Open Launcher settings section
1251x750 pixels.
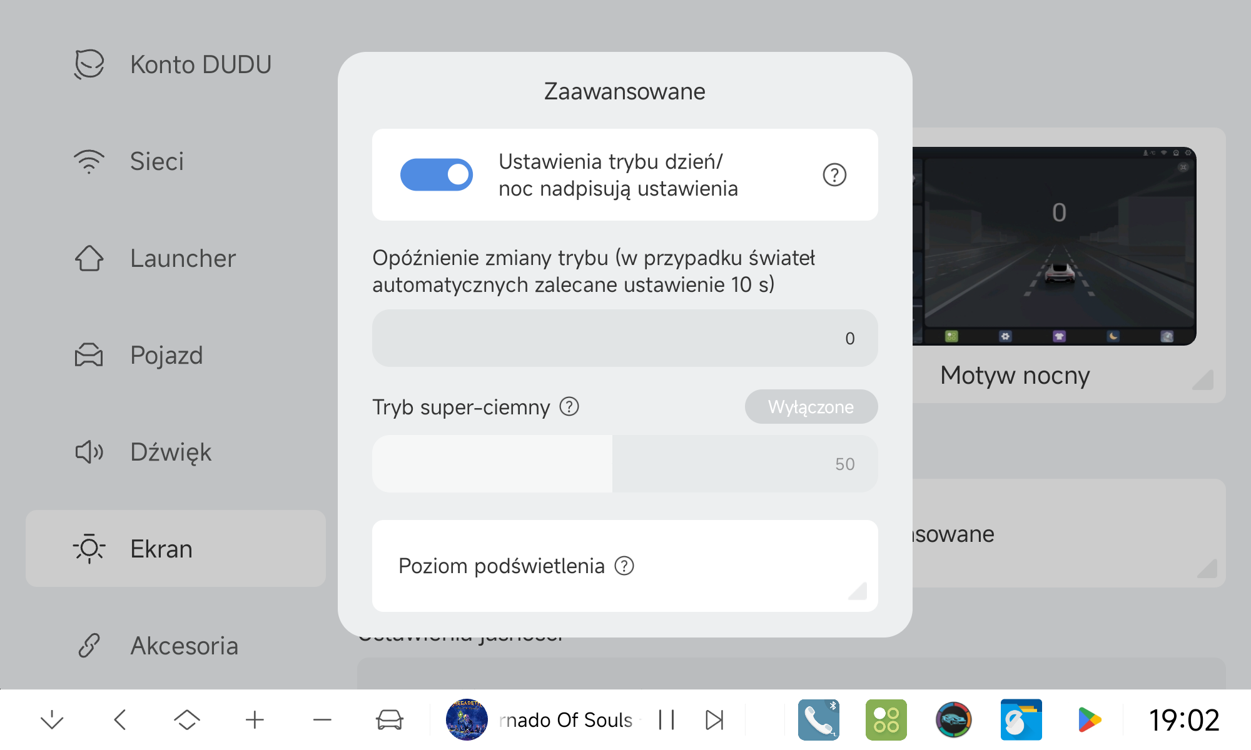point(175,258)
